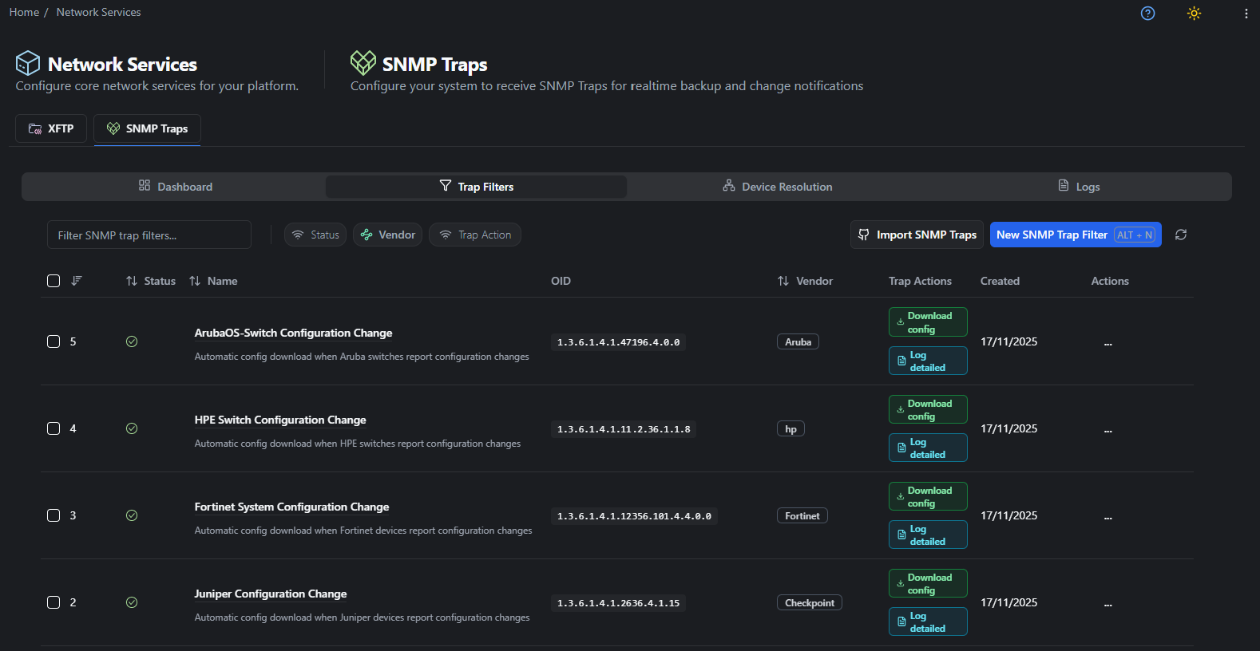Image resolution: width=1260 pixels, height=651 pixels.
Task: Click the Network Services cube icon
Action: (x=28, y=63)
